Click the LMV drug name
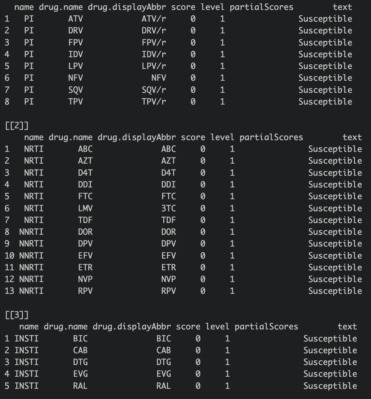This screenshot has height=399, width=371. coord(85,208)
